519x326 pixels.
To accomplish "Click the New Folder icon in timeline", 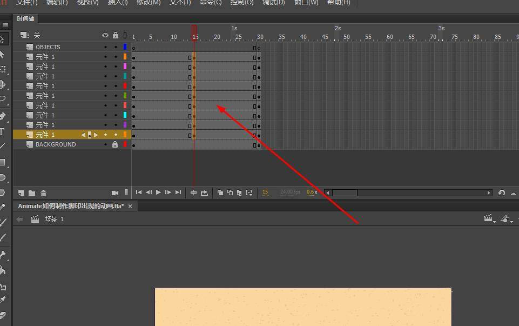I will tap(32, 193).
